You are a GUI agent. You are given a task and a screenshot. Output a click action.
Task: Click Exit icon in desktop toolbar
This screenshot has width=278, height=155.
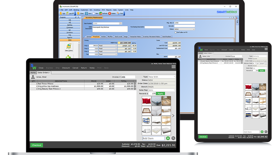61,13
